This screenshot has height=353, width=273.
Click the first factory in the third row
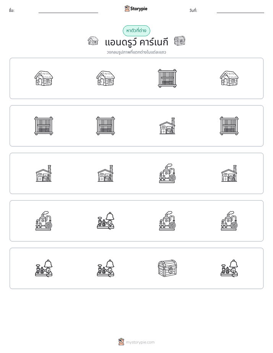click(x=44, y=173)
